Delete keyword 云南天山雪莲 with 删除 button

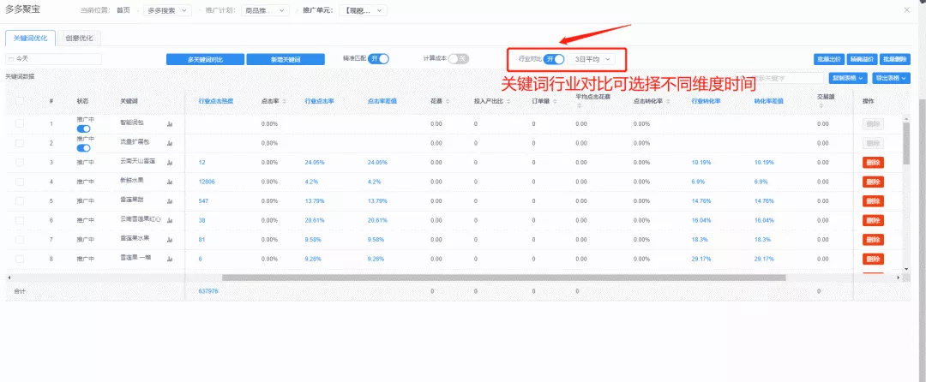(874, 163)
